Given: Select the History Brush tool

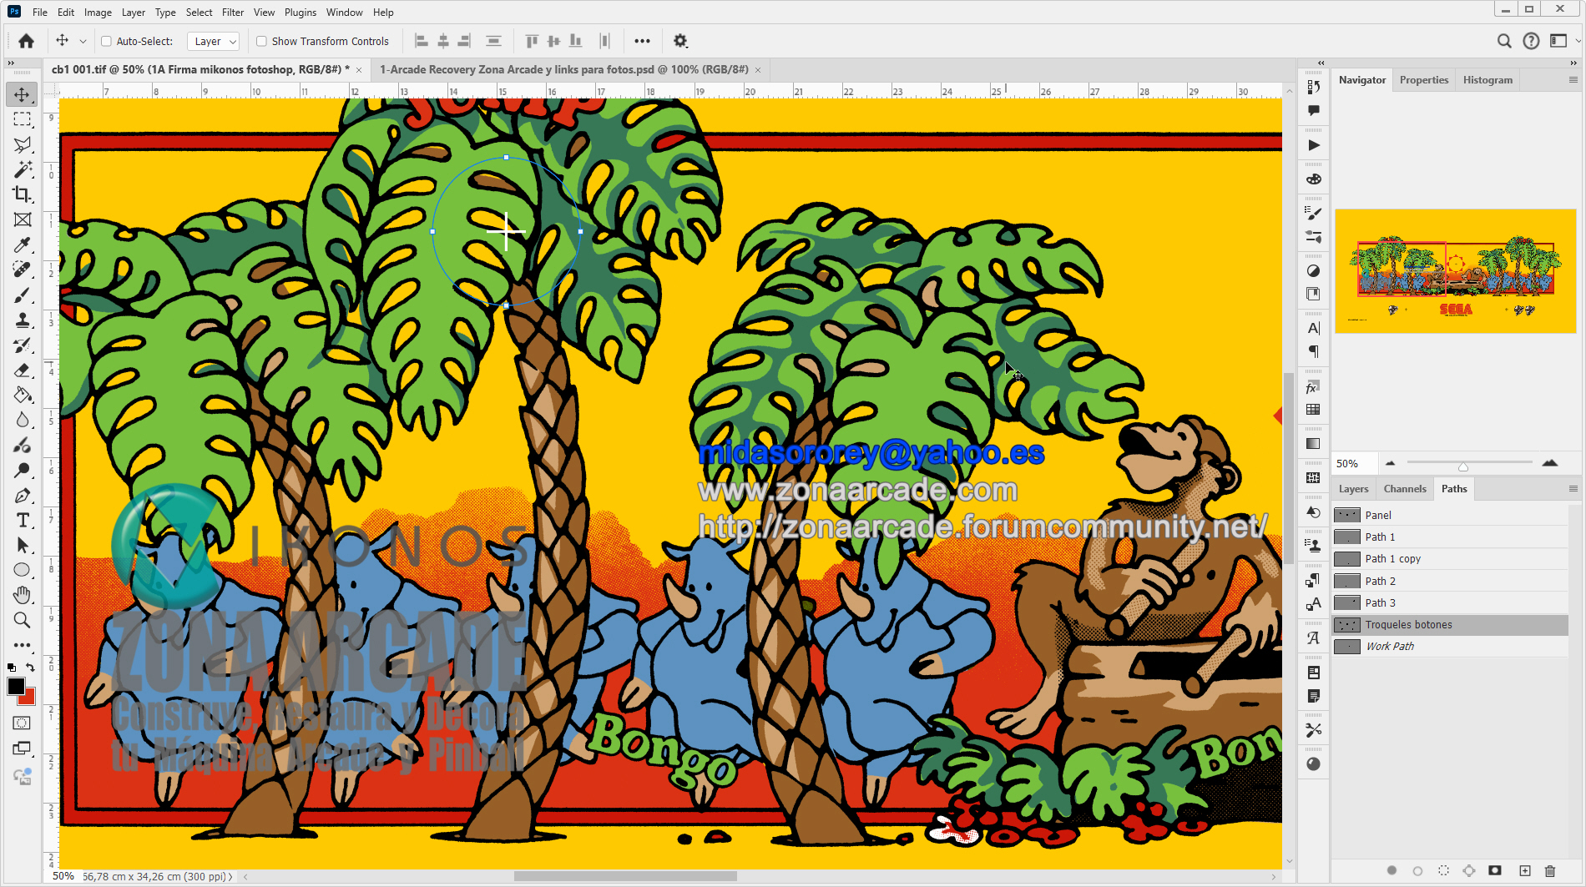Looking at the screenshot, I should (23, 345).
